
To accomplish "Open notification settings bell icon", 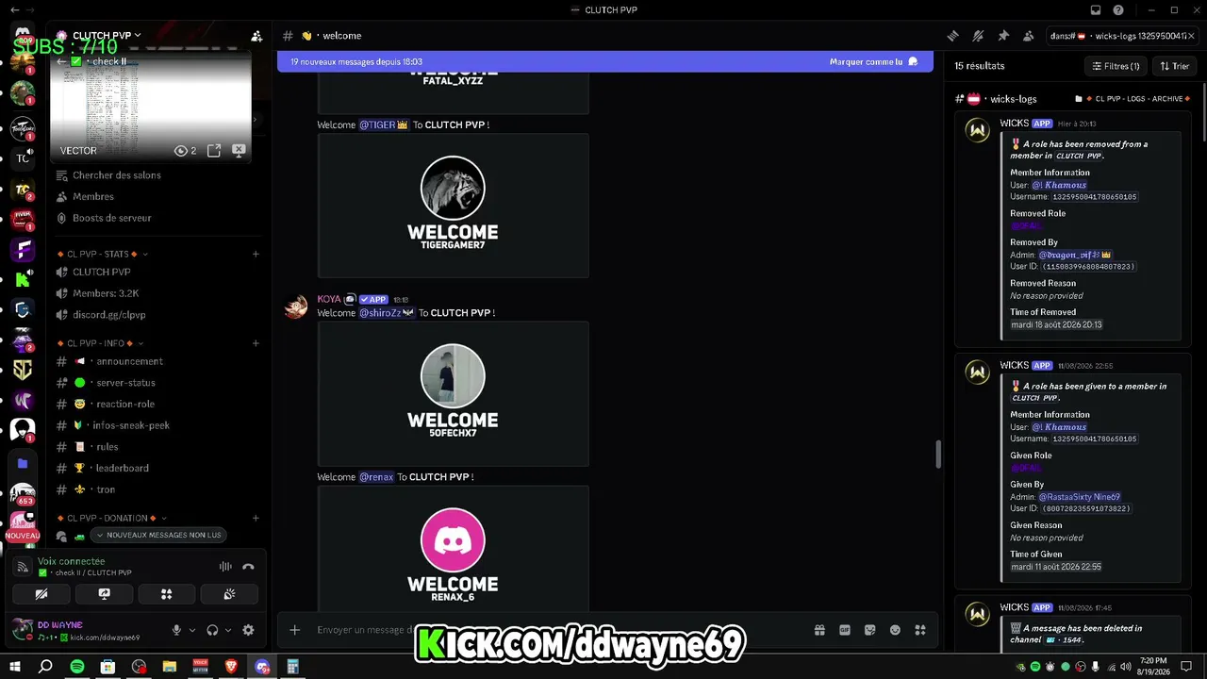I will point(978,36).
